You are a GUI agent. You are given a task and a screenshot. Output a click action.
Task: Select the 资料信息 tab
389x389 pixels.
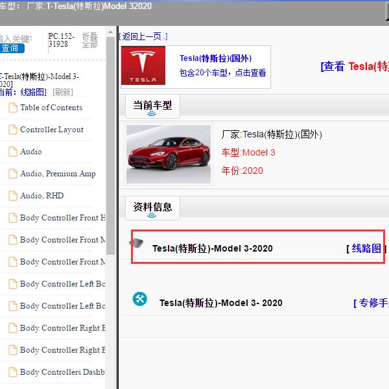pyautogui.click(x=152, y=208)
